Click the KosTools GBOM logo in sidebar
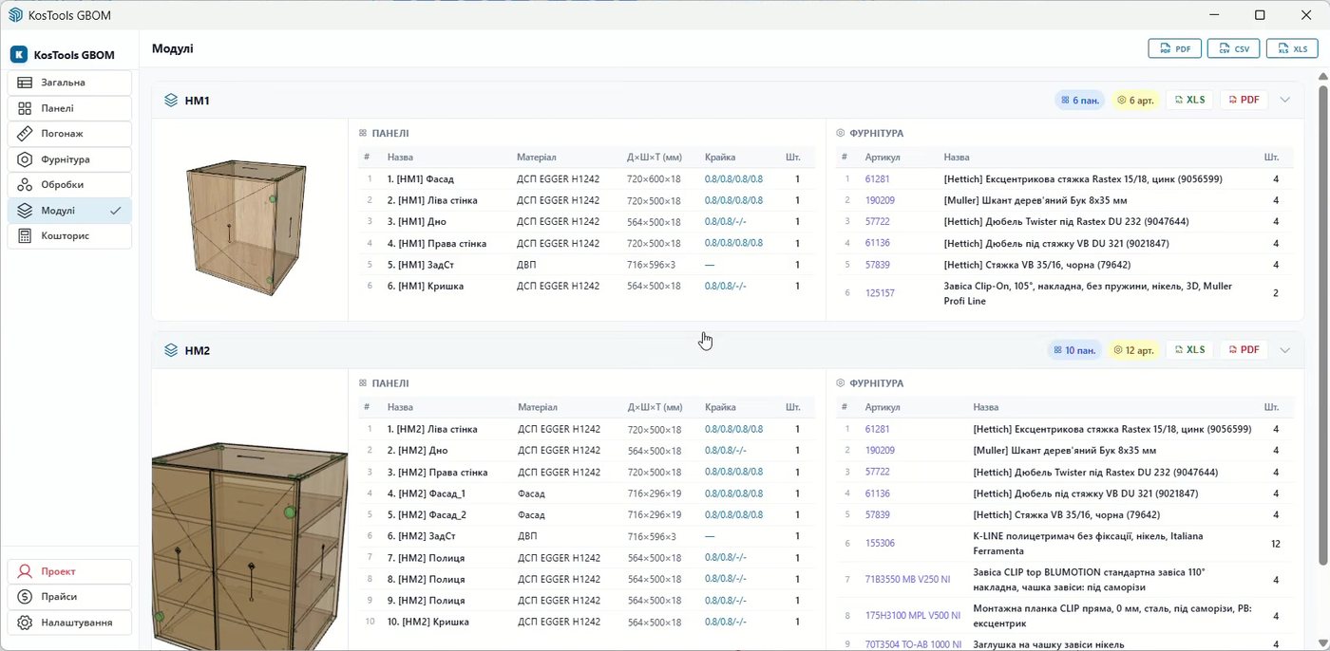Viewport: 1330px width, 651px height. pyautogui.click(x=19, y=55)
